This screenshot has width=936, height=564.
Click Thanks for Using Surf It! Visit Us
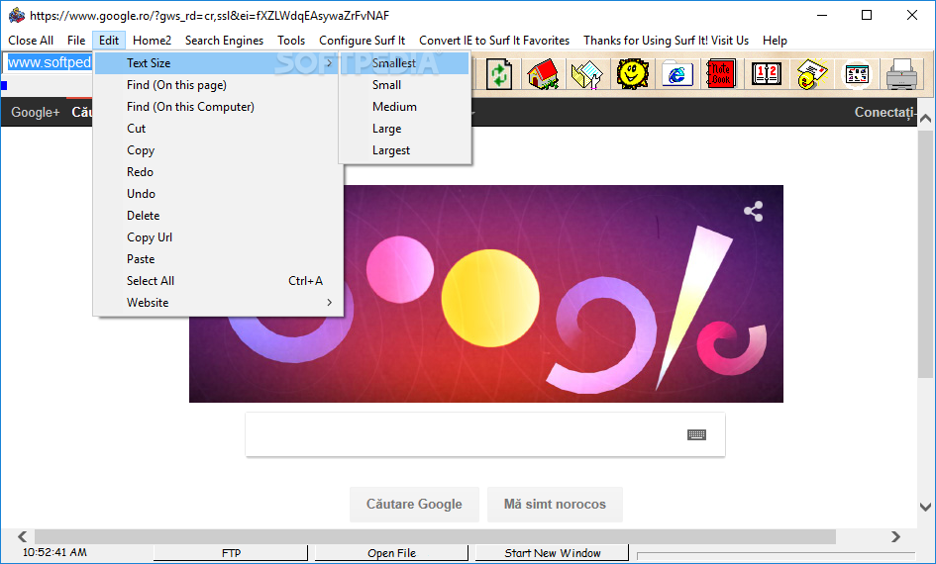pyautogui.click(x=667, y=40)
